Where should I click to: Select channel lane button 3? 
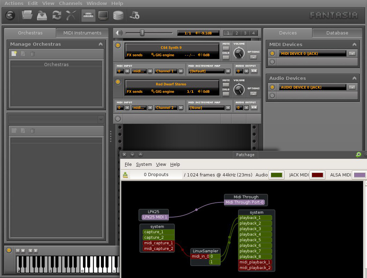[245, 33]
